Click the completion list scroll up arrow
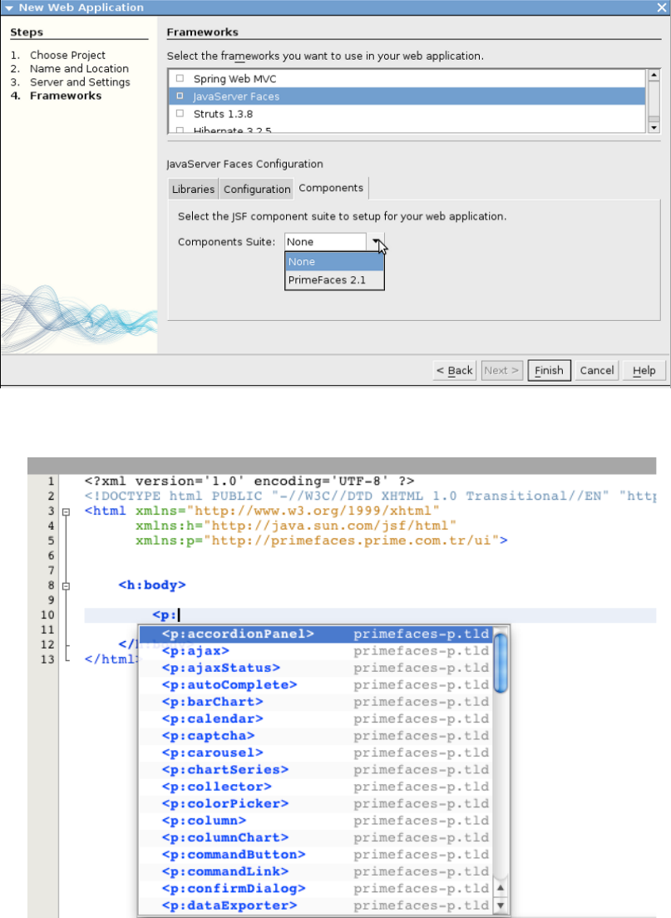 click(501, 887)
